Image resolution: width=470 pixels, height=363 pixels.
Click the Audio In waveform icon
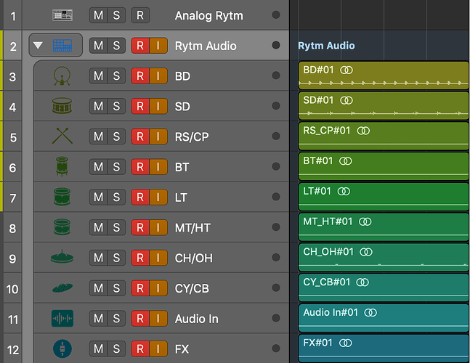62,319
